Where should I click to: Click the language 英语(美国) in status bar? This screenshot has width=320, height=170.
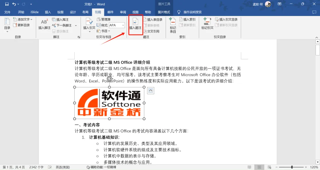[x=63, y=167]
